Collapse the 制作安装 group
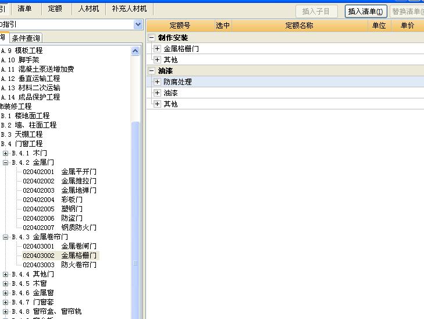Screen dimensions: 424x319 point(152,38)
